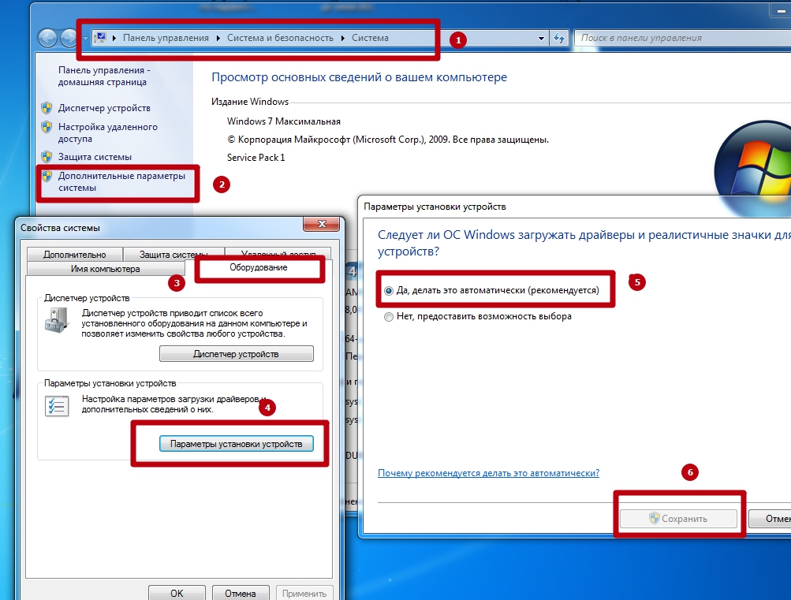Click shield icon beside Дополнительные параметры системы
Viewport: 791px width, 600px height.
(x=47, y=176)
